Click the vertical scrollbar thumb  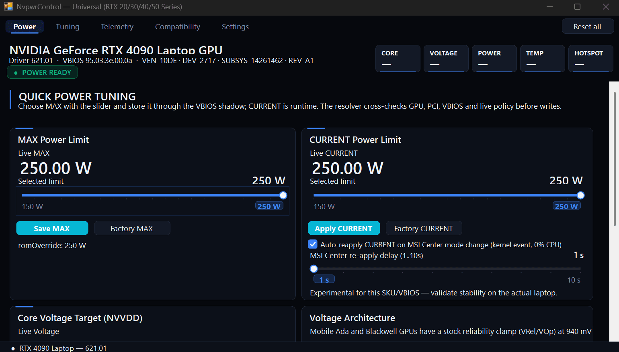click(x=615, y=159)
